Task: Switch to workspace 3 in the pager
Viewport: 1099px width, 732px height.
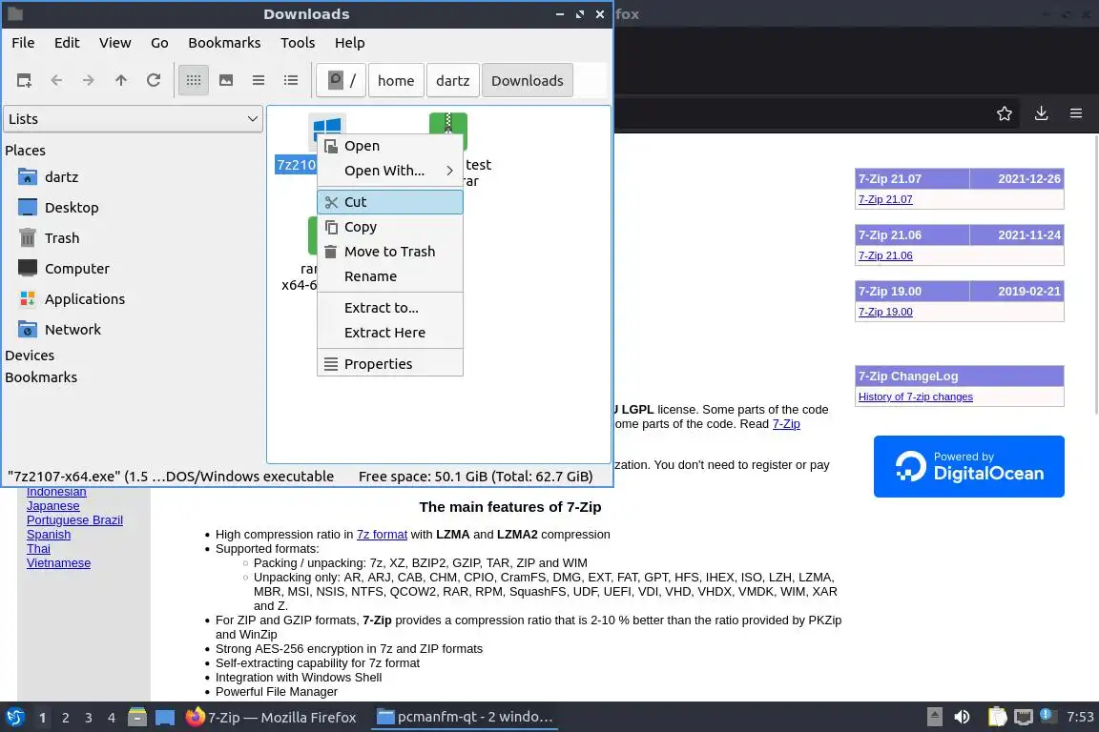Action: (x=89, y=718)
